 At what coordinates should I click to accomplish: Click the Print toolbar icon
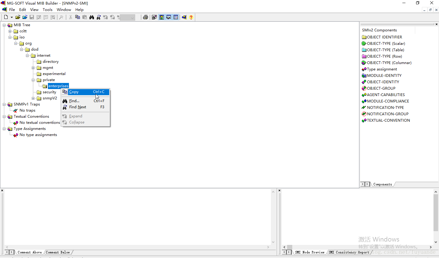[x=146, y=17]
